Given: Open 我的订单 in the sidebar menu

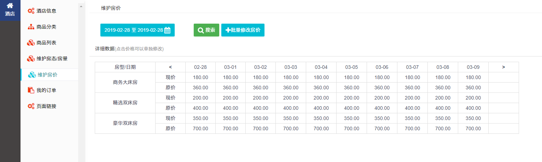Looking at the screenshot, I should pyautogui.click(x=46, y=90).
